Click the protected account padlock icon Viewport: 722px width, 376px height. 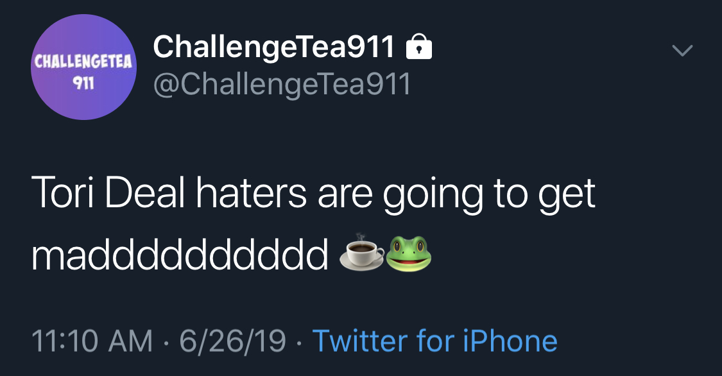(x=419, y=46)
